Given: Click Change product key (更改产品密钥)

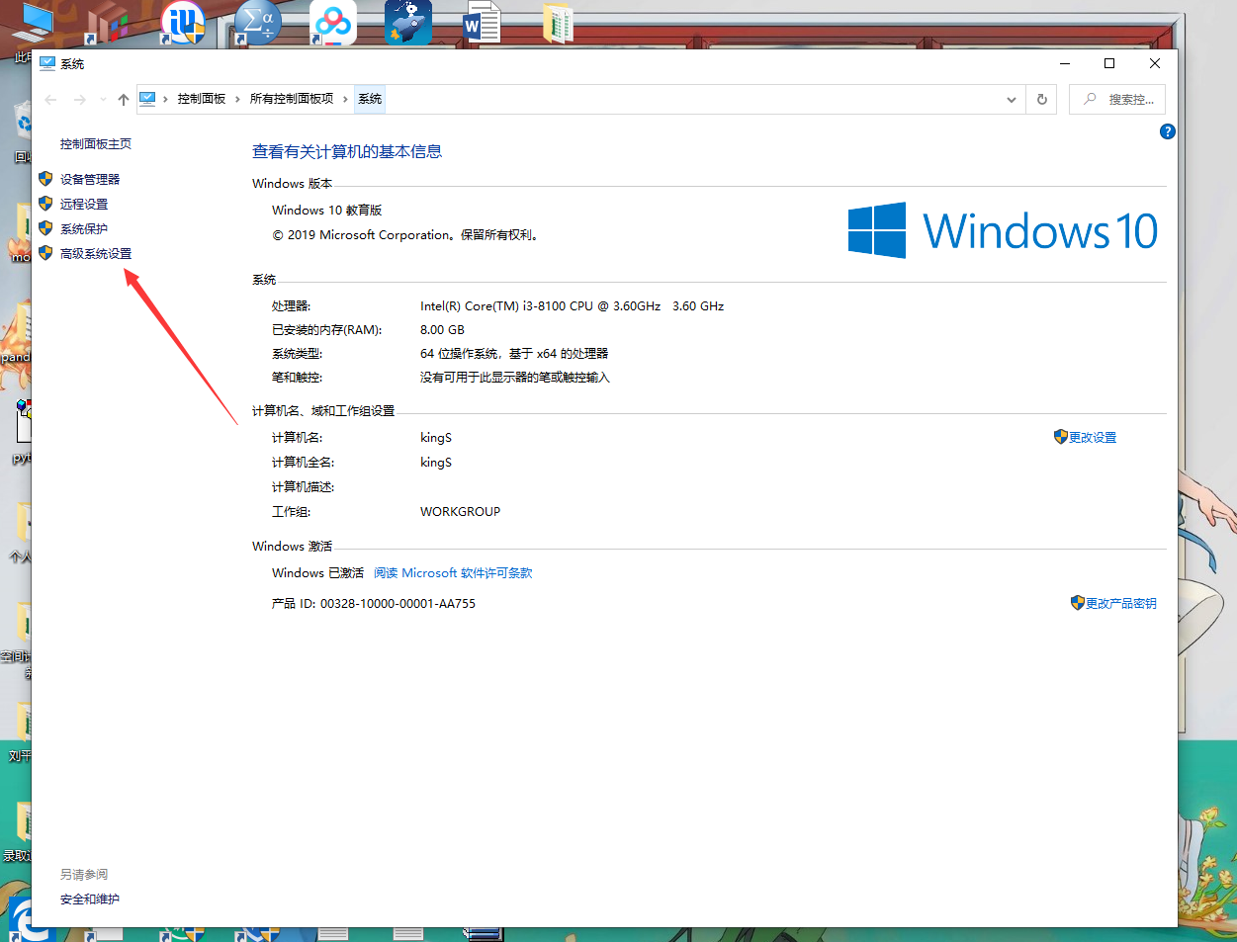Looking at the screenshot, I should (1121, 604).
